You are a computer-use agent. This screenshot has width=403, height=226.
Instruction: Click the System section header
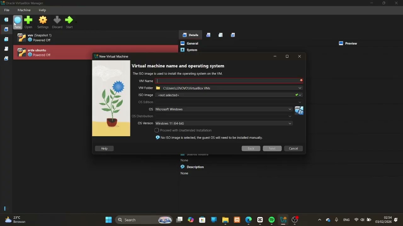point(189,50)
